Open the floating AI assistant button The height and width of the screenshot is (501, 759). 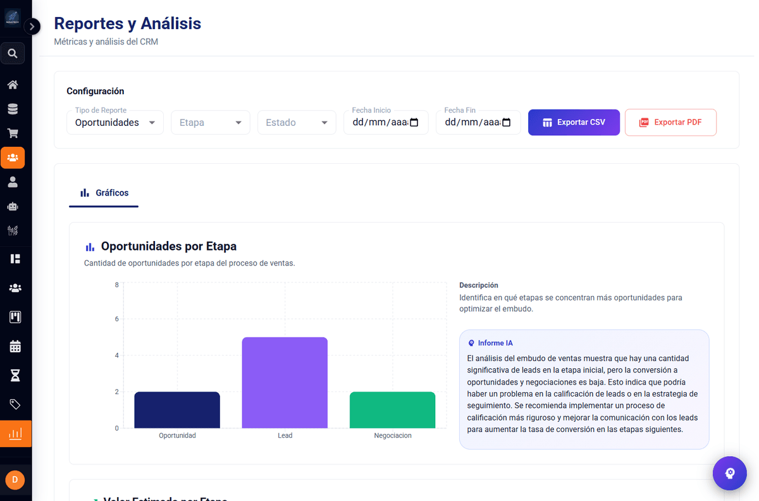click(729, 473)
